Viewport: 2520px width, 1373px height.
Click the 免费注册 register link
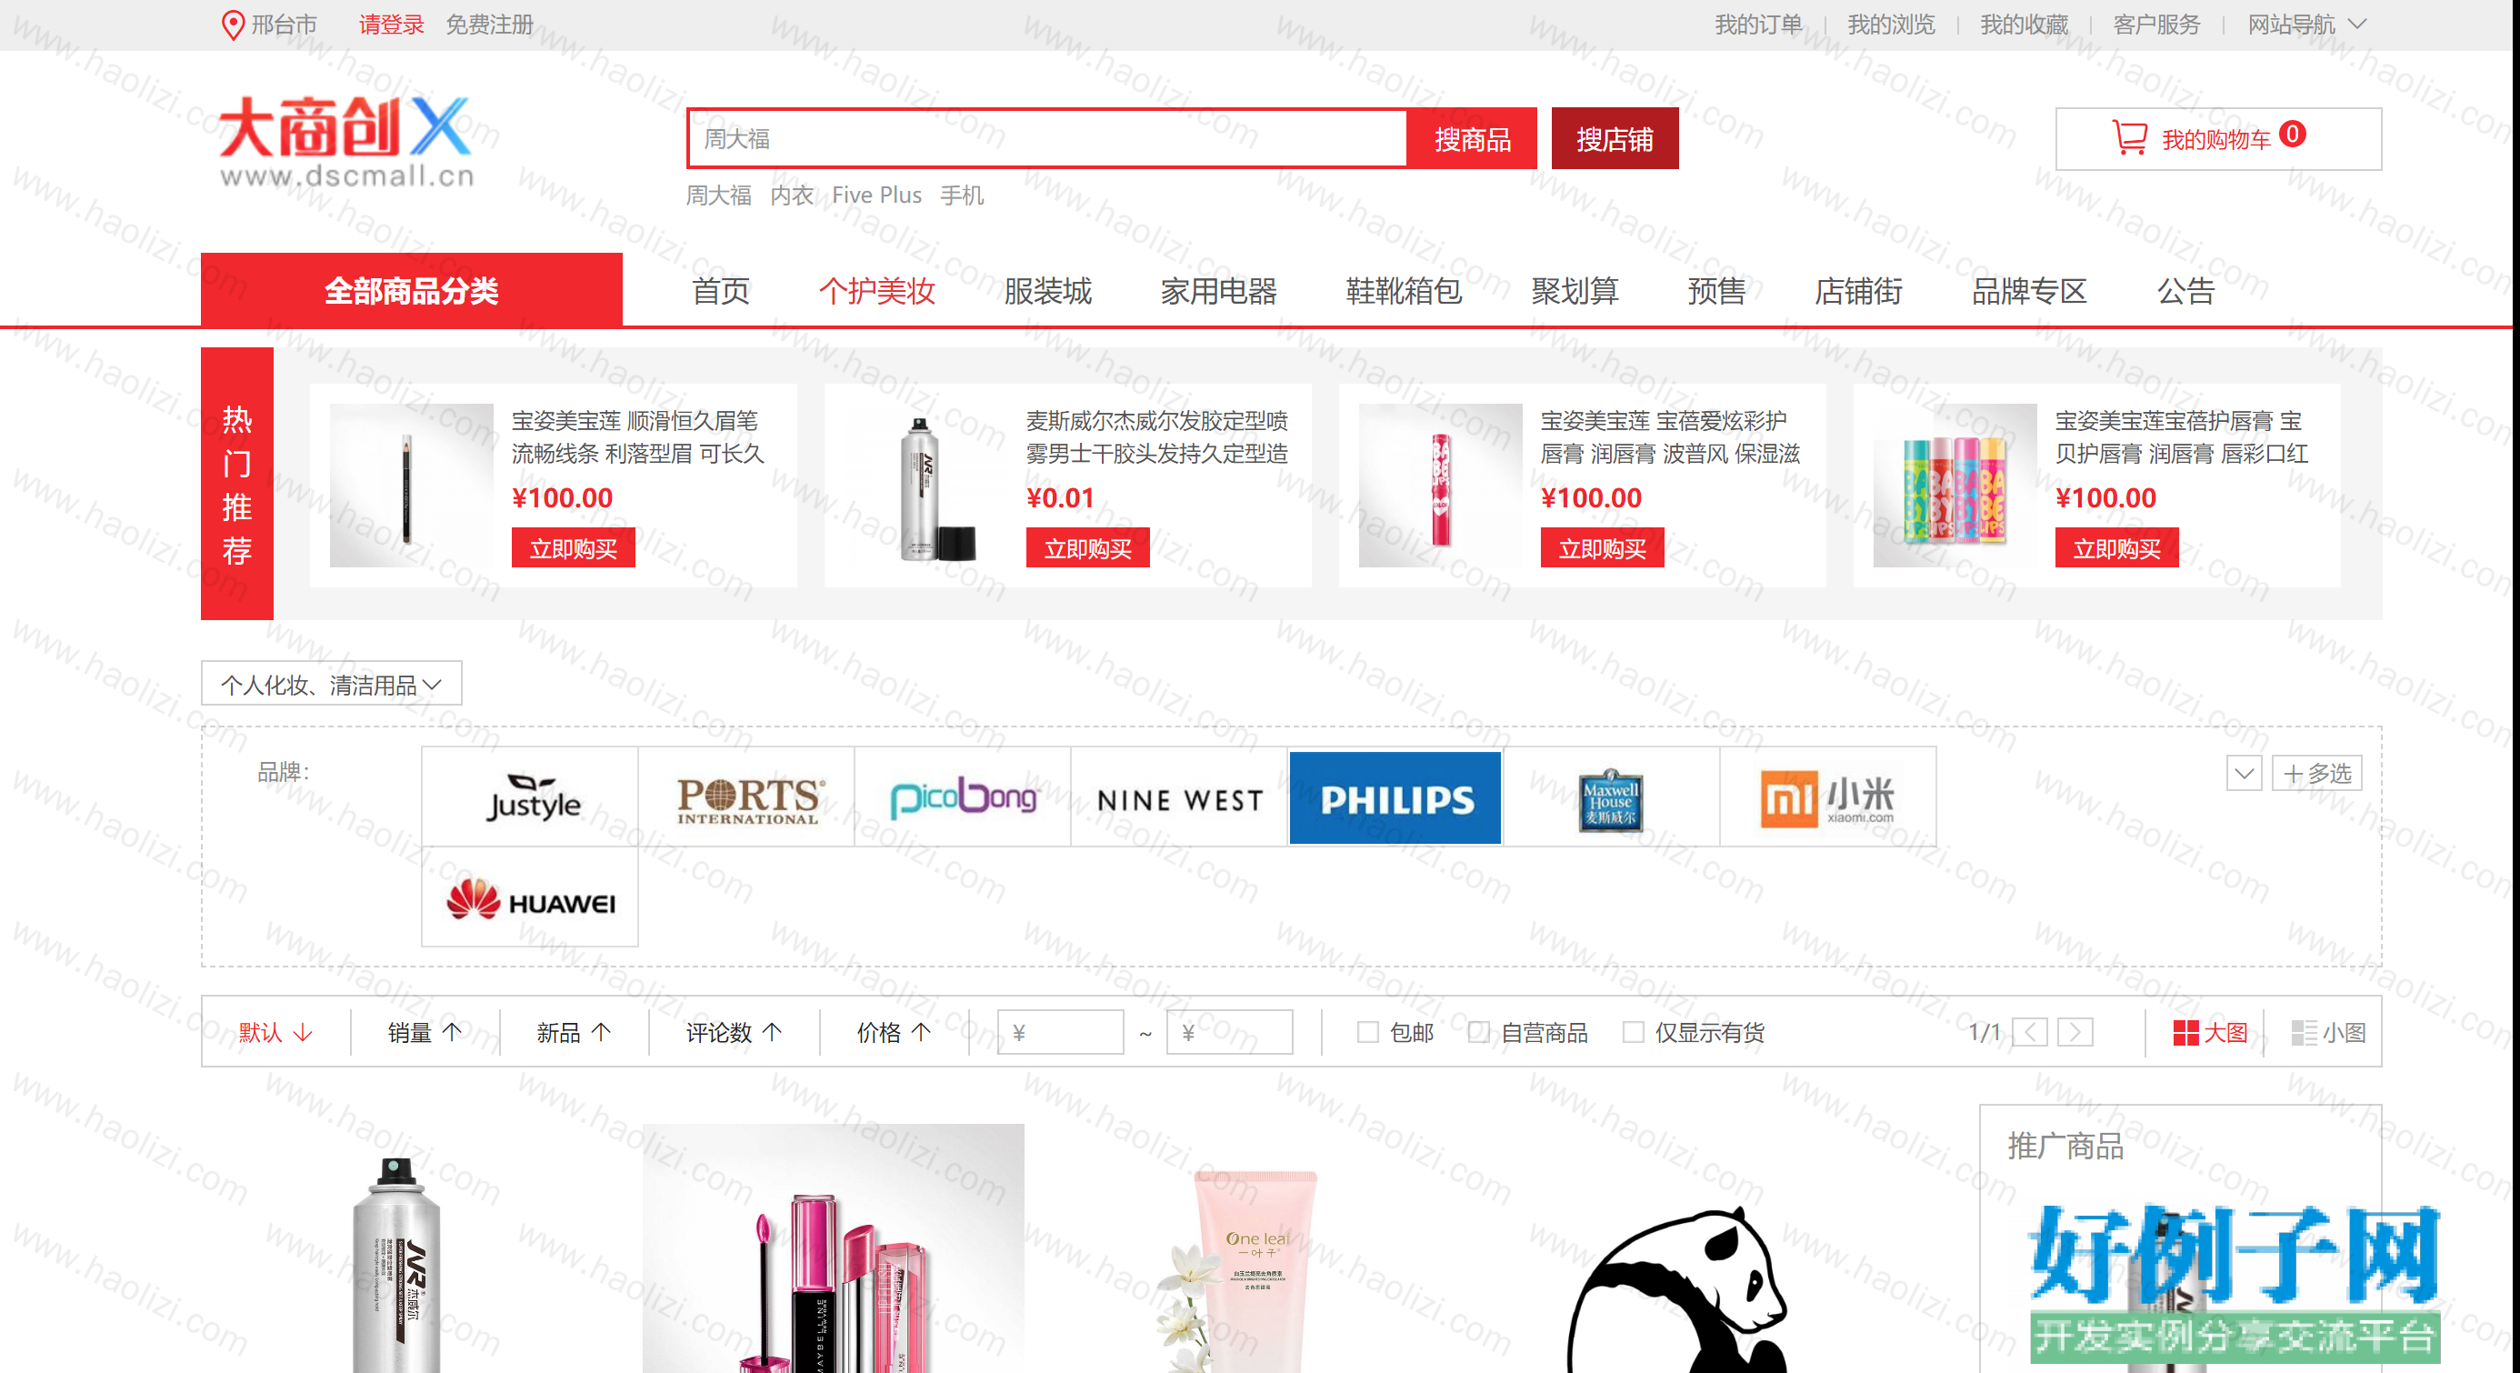pos(490,25)
